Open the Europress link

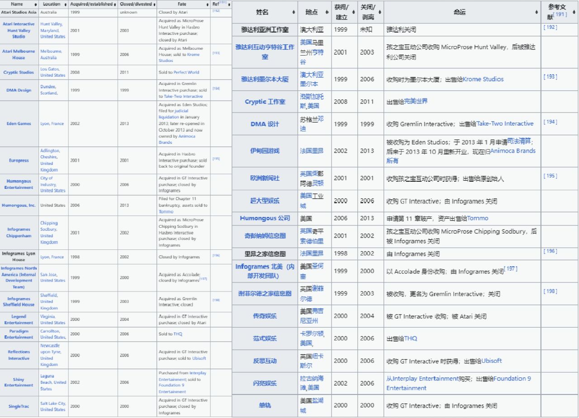tap(19, 160)
